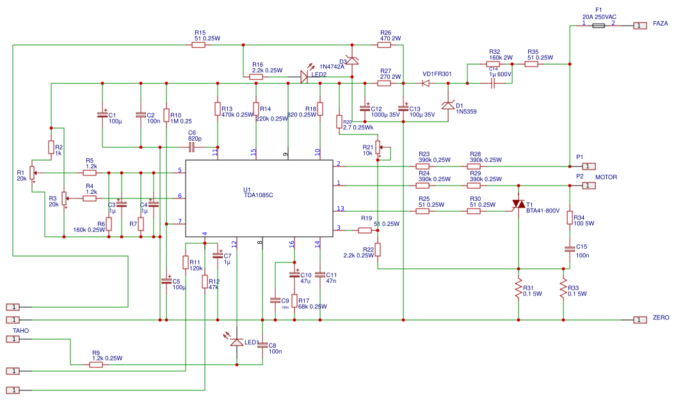The height and width of the screenshot is (400, 676).
Task: Click the T1 BTA41-800V triac symbol
Action: pyautogui.click(x=519, y=205)
